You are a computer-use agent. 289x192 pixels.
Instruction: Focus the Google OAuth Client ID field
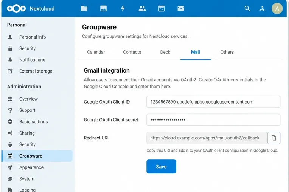pos(213,102)
